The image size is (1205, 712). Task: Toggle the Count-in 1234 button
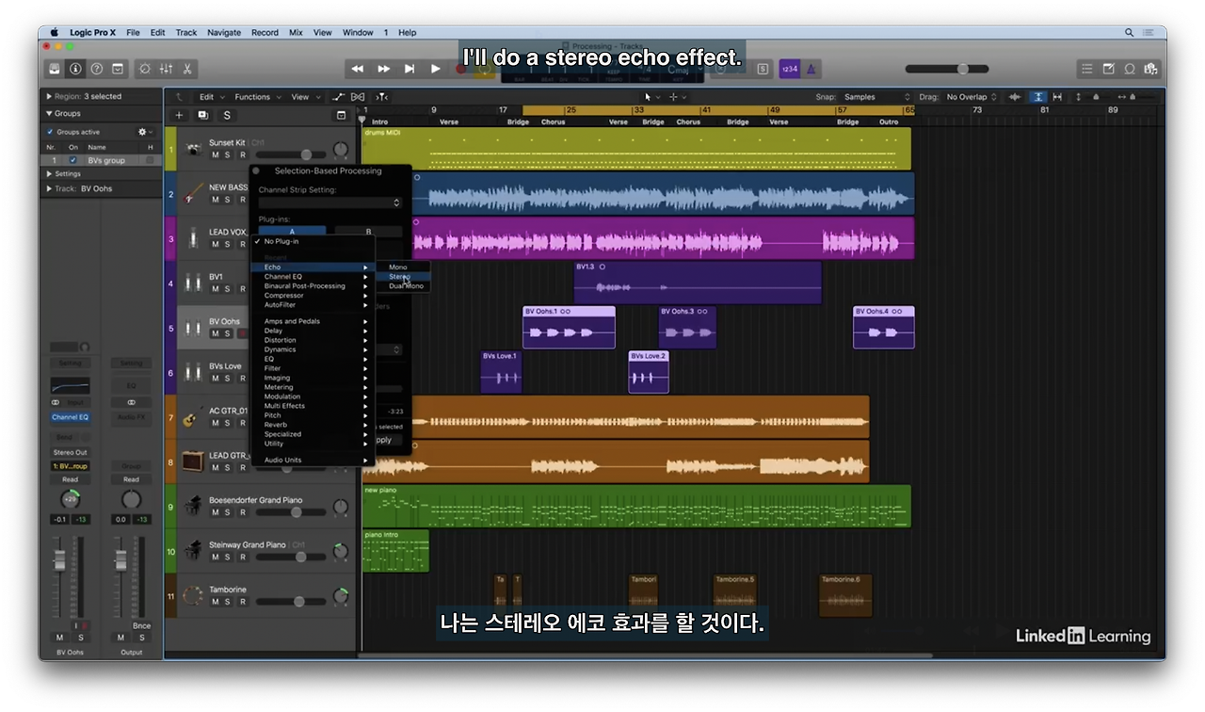789,69
